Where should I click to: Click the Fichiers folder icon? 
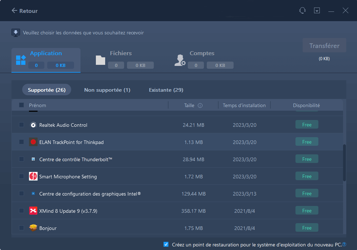[101, 59]
